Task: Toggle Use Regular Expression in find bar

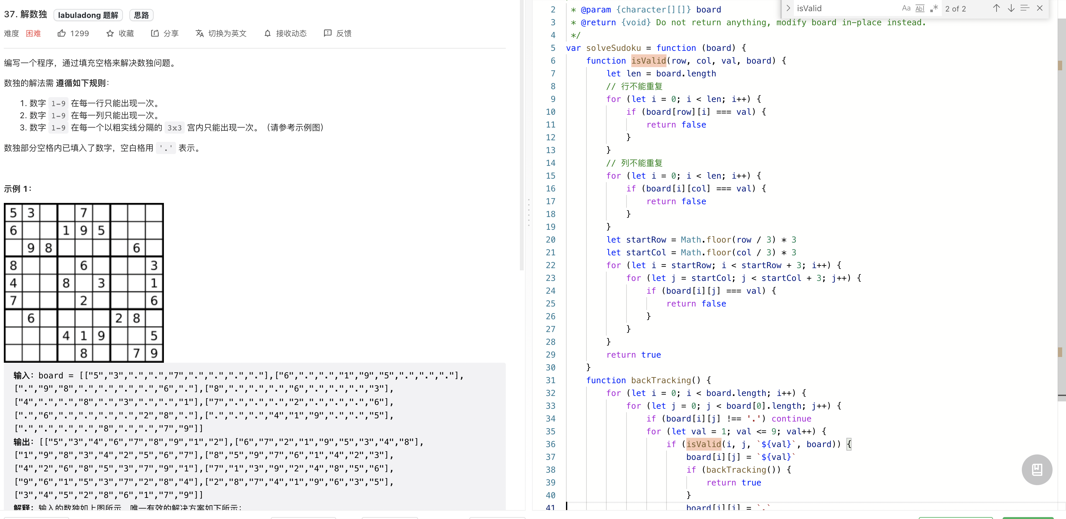Action: [933, 8]
